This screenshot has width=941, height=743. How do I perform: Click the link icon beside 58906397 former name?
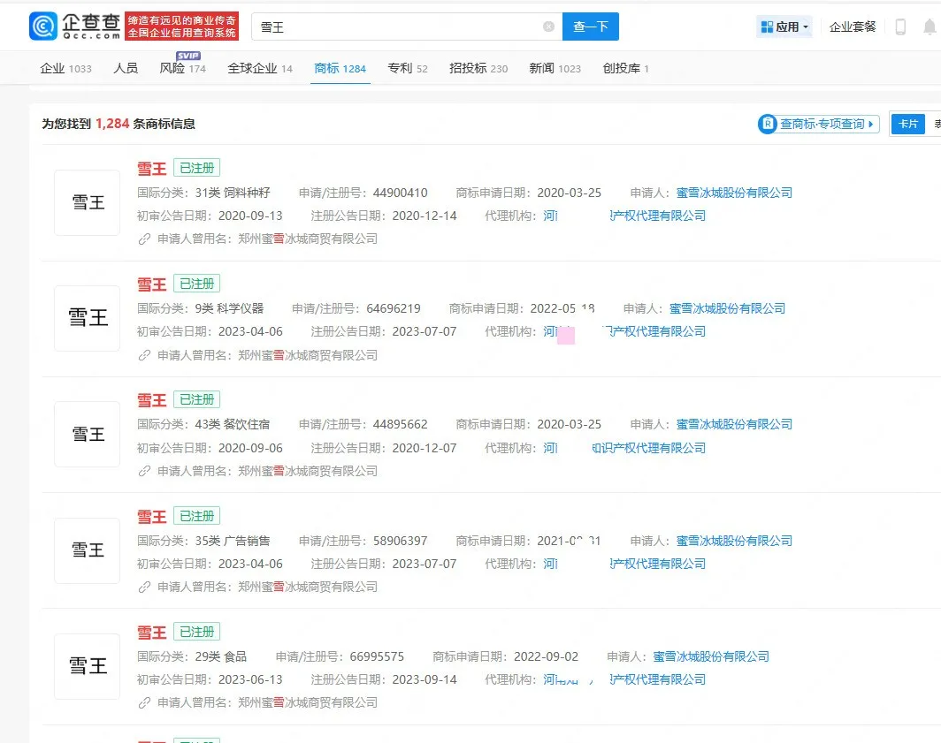[144, 588]
